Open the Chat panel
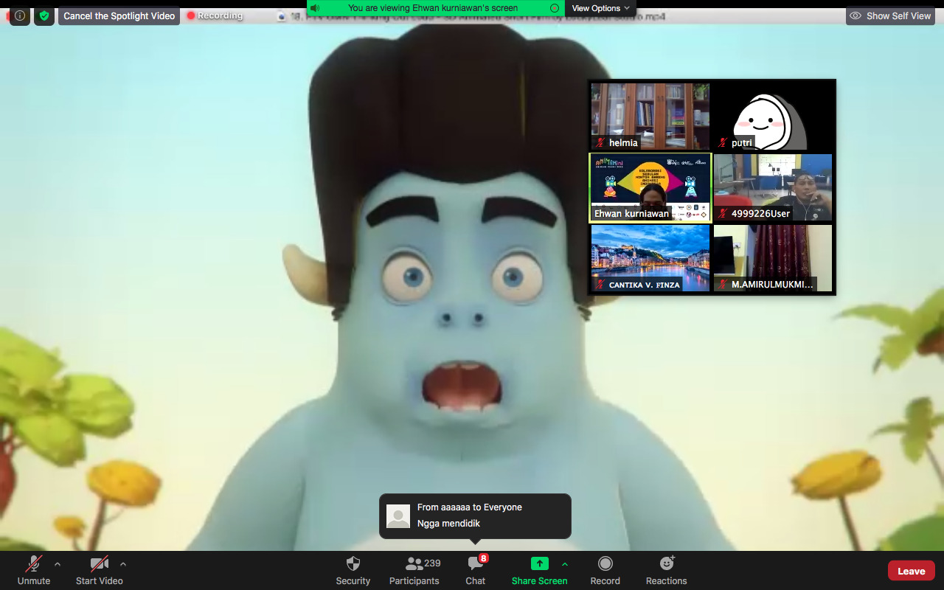Image resolution: width=944 pixels, height=590 pixels. coord(476,570)
